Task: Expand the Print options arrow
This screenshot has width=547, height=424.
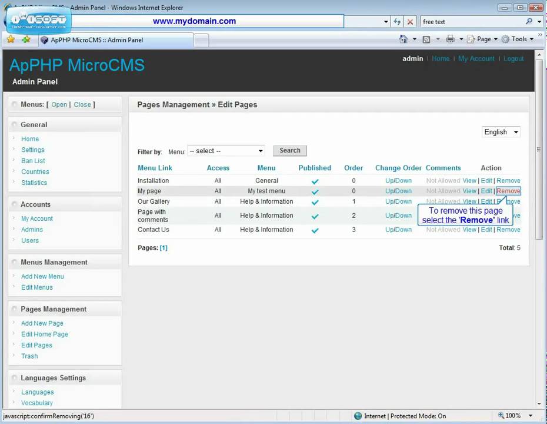Action: pos(461,39)
